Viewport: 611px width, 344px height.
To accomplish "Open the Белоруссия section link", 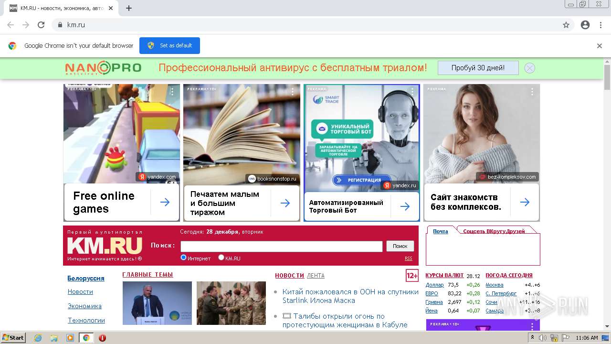I will 86,278.
